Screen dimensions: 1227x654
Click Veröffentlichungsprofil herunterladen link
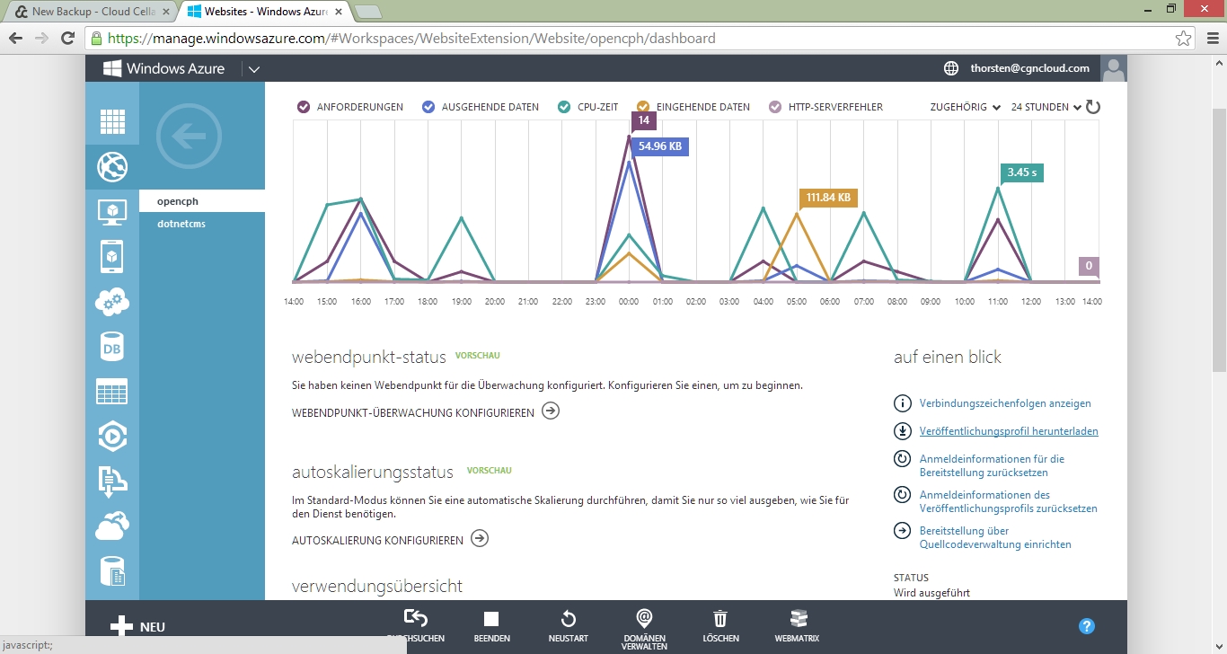pyautogui.click(x=1008, y=431)
